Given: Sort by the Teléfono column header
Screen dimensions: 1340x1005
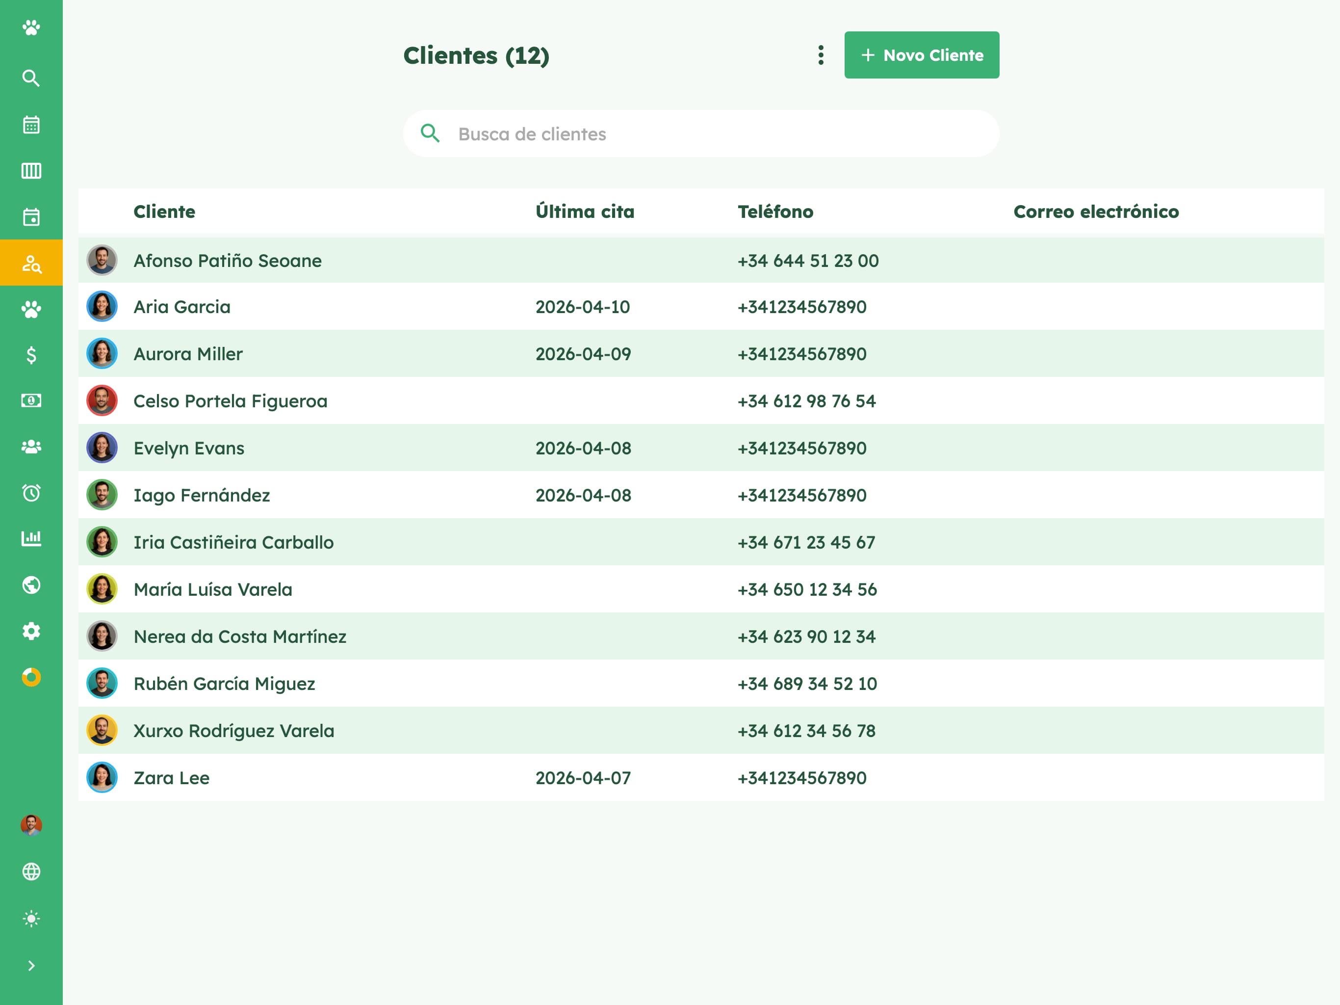Looking at the screenshot, I should 775,212.
